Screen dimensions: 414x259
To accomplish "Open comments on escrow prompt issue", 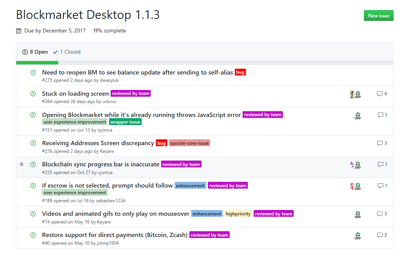I will [382, 186].
